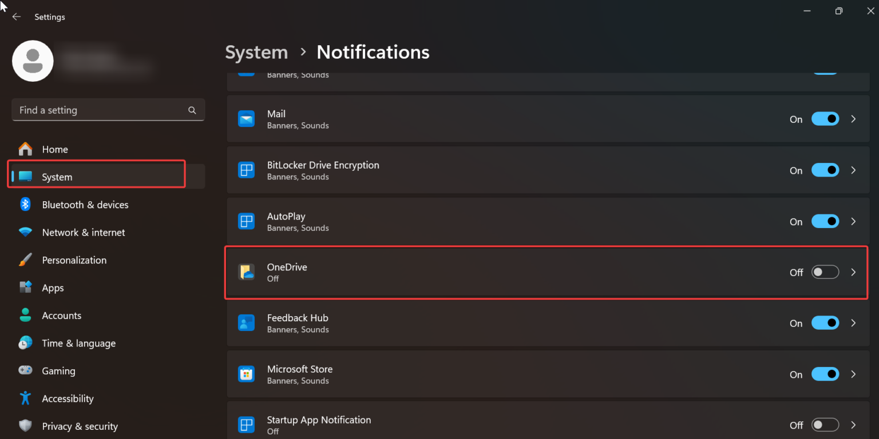Open the Mail app icon
The height and width of the screenshot is (439, 879).
pos(246,118)
